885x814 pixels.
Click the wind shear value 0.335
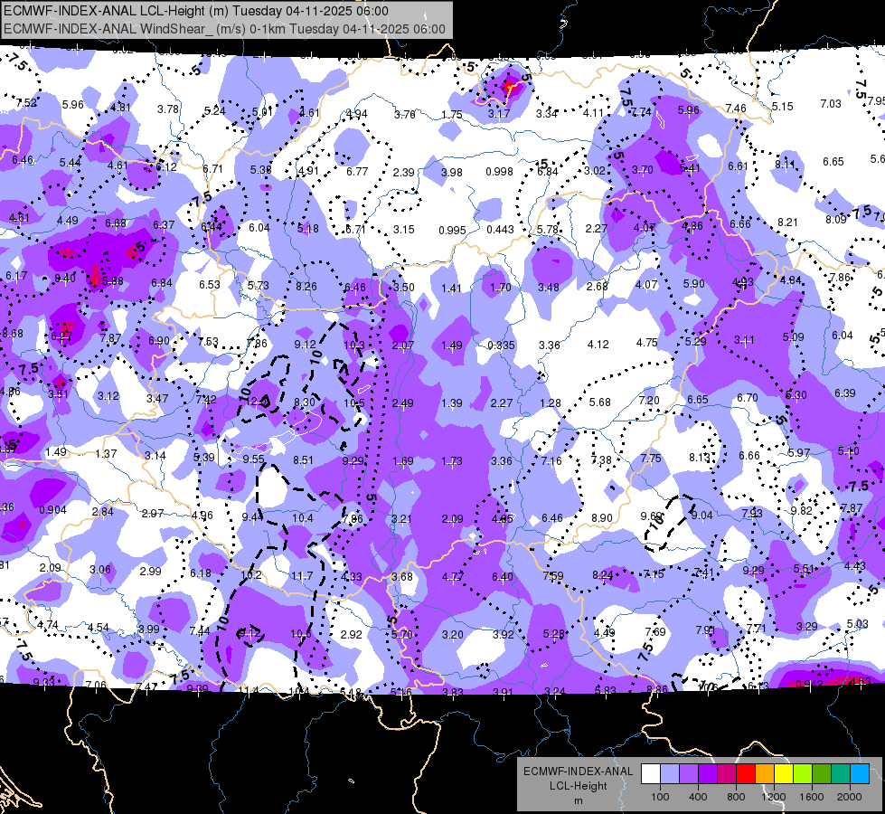tap(501, 345)
